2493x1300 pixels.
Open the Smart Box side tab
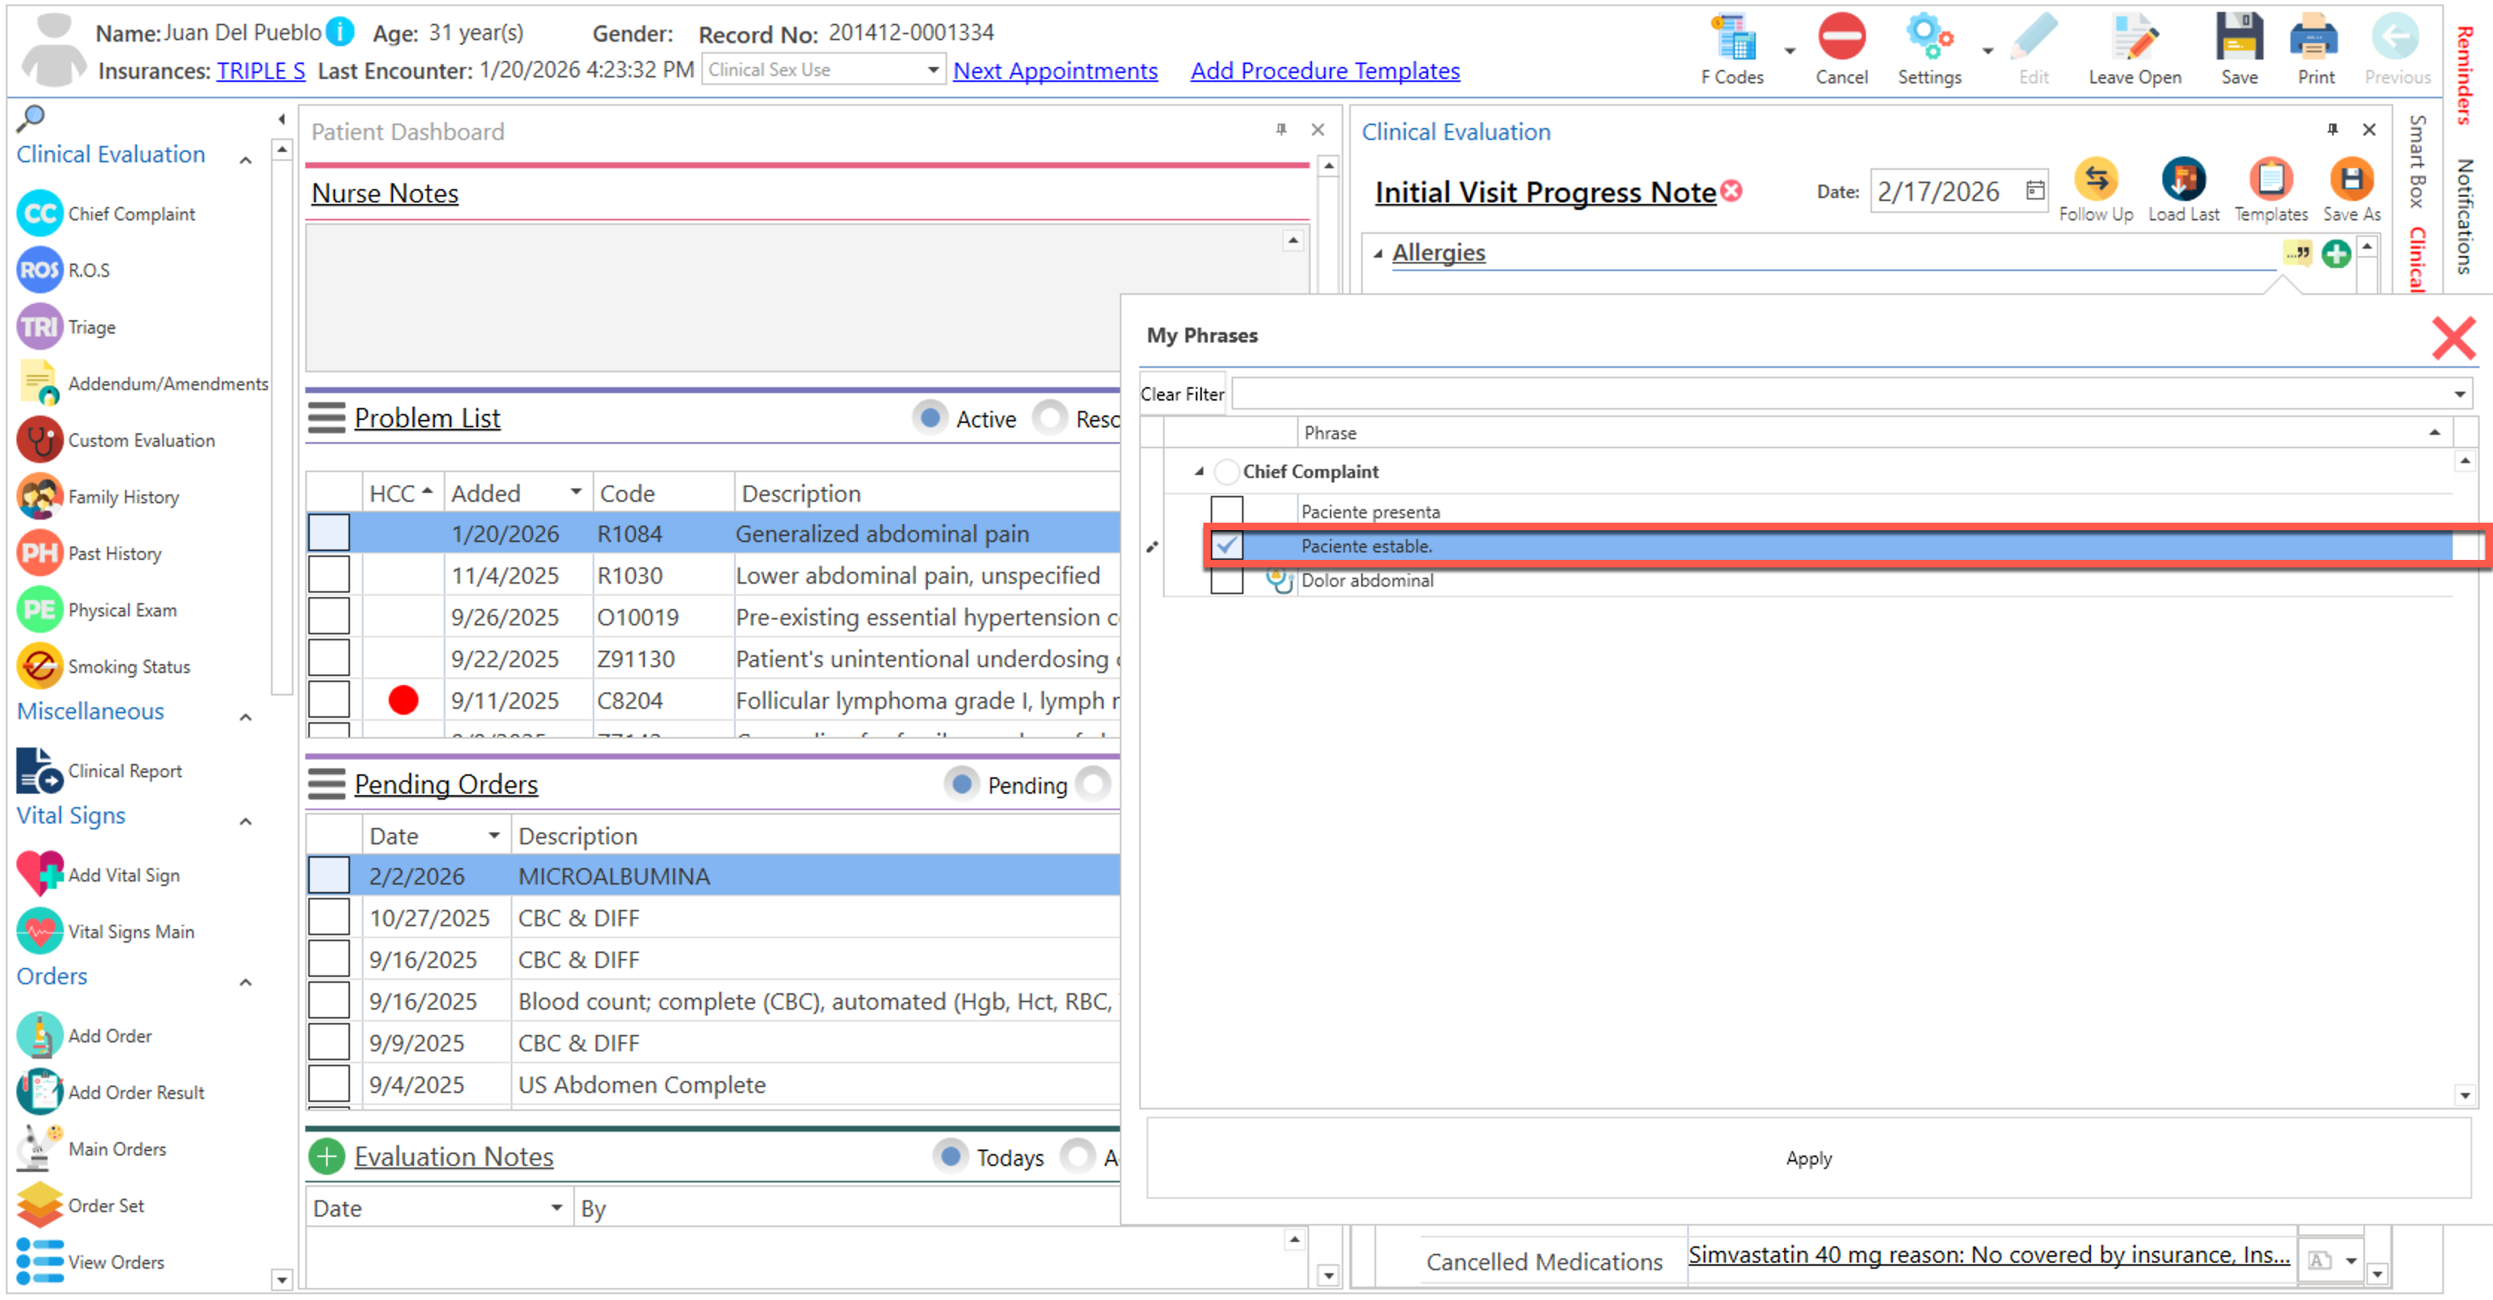(2416, 160)
